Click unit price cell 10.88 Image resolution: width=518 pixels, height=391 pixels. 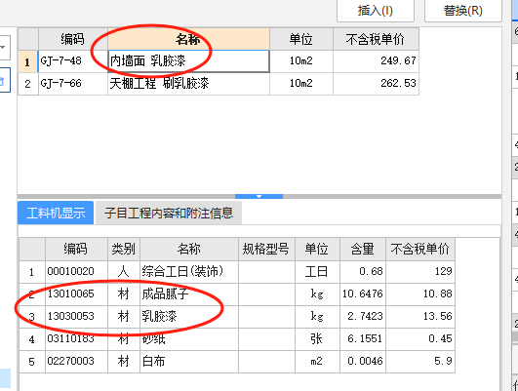(x=420, y=293)
